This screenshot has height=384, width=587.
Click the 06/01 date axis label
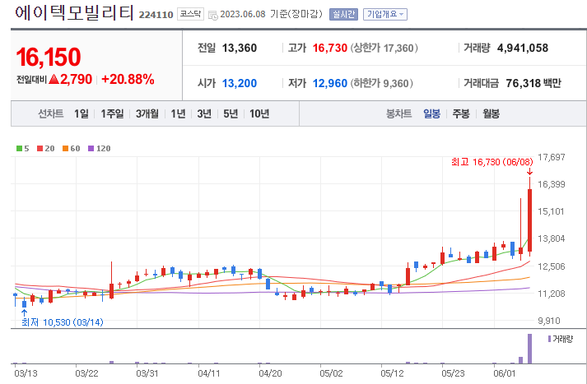(x=505, y=373)
